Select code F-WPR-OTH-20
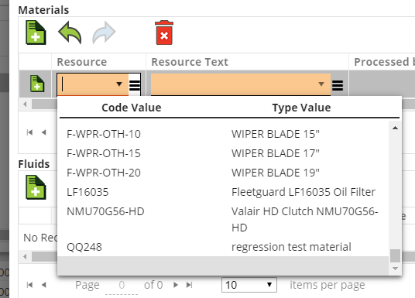 pos(104,173)
